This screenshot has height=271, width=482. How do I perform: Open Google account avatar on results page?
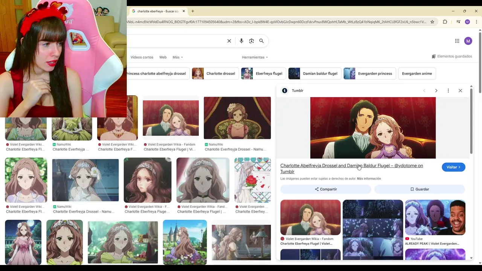click(x=468, y=41)
